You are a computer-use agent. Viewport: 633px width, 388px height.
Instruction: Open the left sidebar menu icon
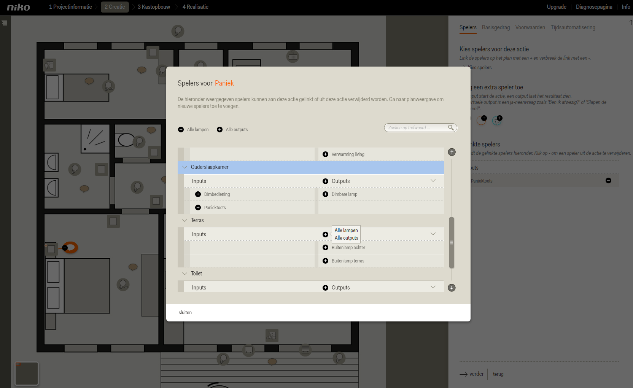(5, 23)
